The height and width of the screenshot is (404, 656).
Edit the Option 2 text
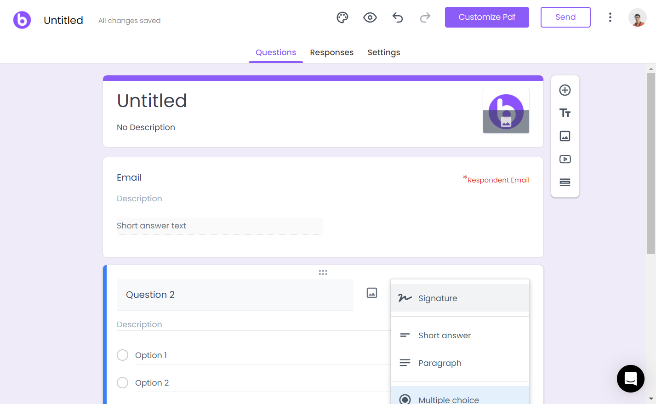(263, 383)
